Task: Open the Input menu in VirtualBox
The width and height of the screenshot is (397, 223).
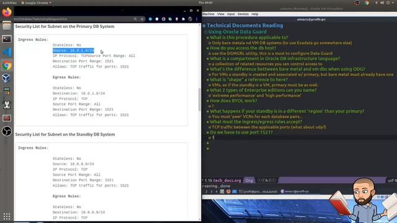Action: pos(231,14)
